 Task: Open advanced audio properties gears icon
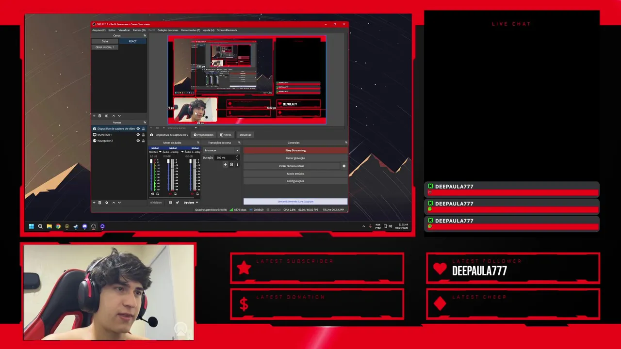(177, 203)
